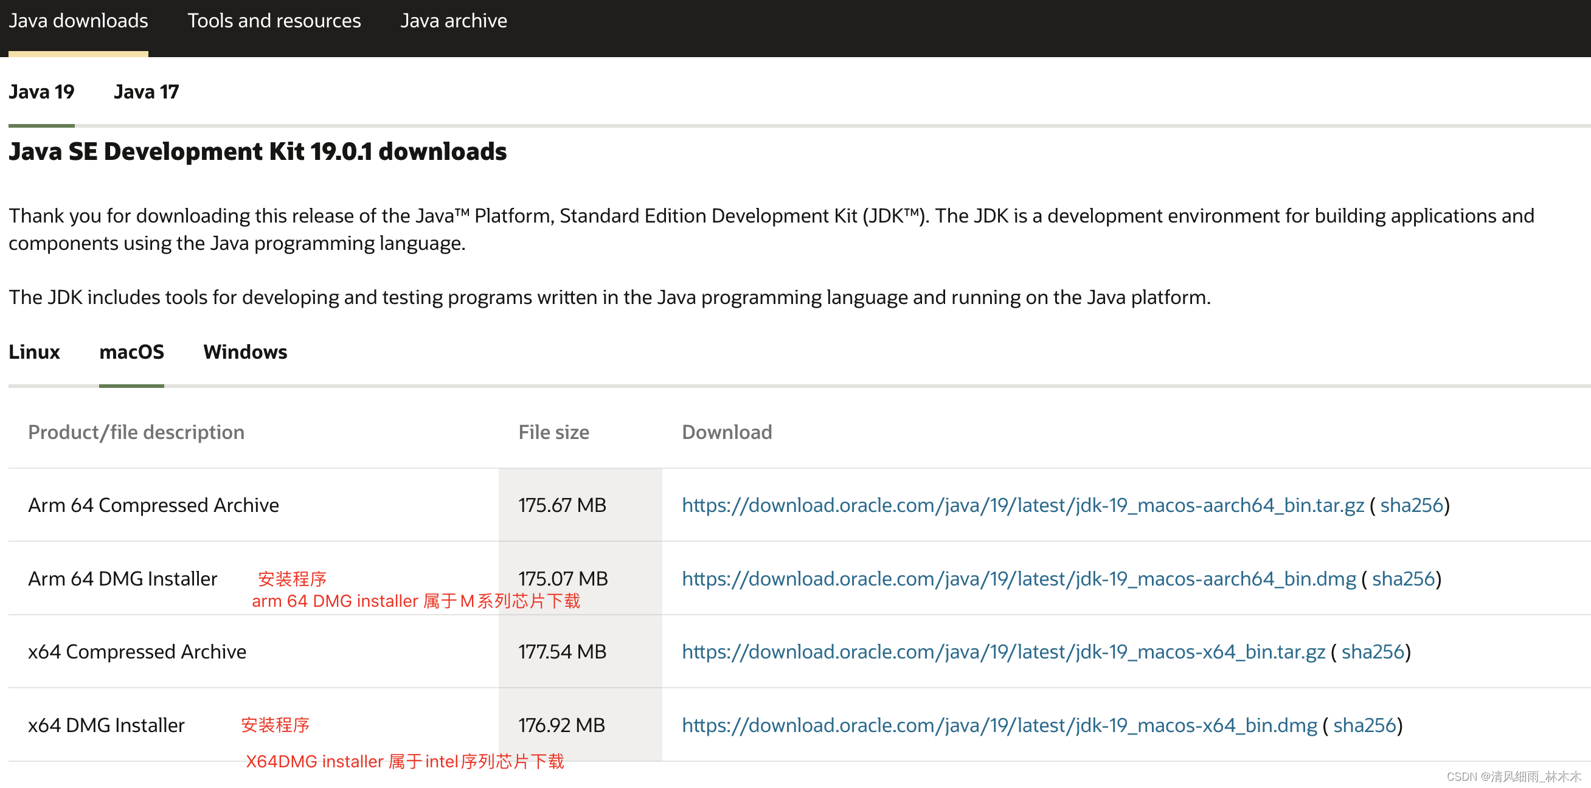Click the x64 DMG Installer description
Image resolution: width=1591 pixels, height=788 pixels.
(x=106, y=725)
